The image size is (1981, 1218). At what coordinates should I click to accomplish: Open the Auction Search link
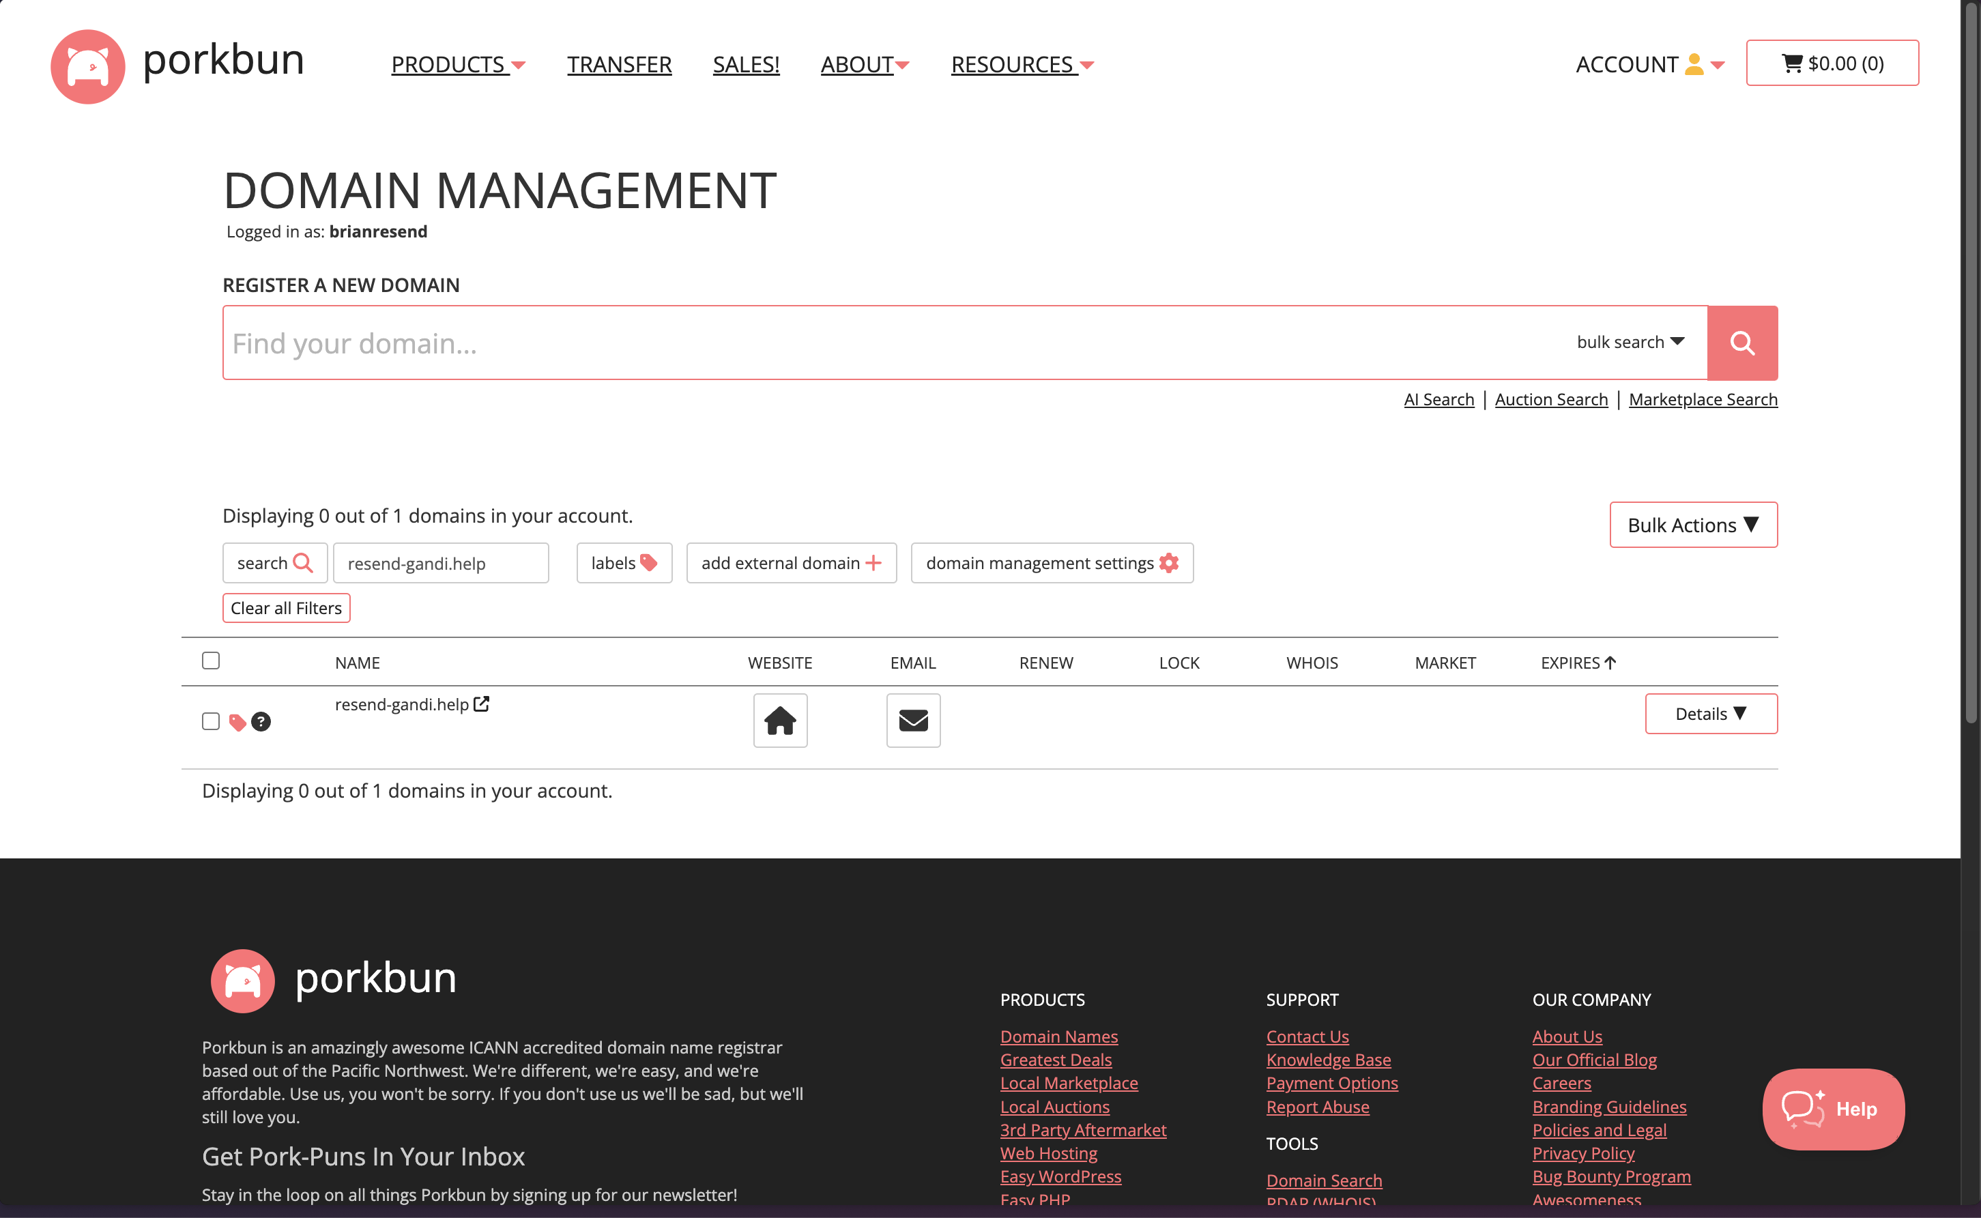pos(1551,400)
